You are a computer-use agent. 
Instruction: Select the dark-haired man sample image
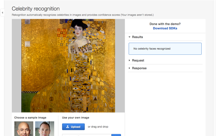(x=45, y=129)
